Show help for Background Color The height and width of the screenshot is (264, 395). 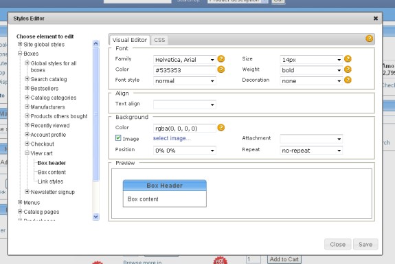pos(221,128)
